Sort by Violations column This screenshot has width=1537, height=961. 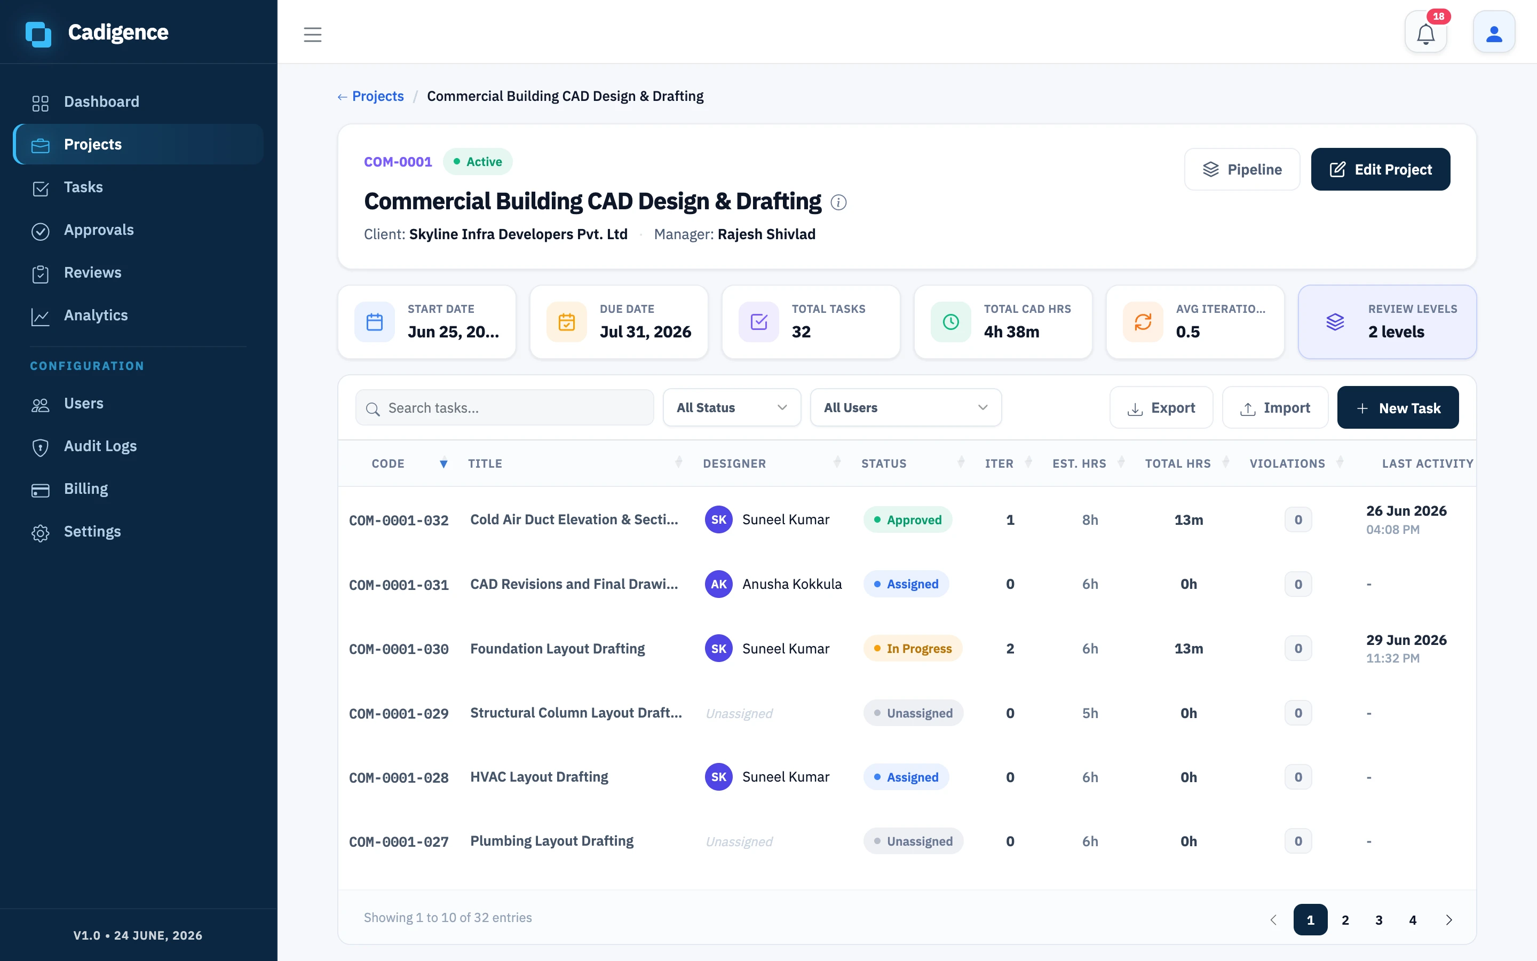(1296, 463)
